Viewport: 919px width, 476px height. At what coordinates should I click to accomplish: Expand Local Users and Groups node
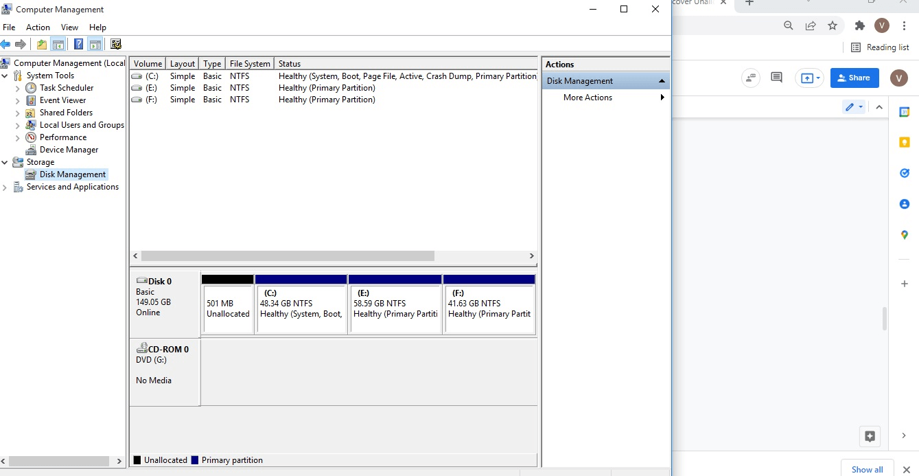18,125
